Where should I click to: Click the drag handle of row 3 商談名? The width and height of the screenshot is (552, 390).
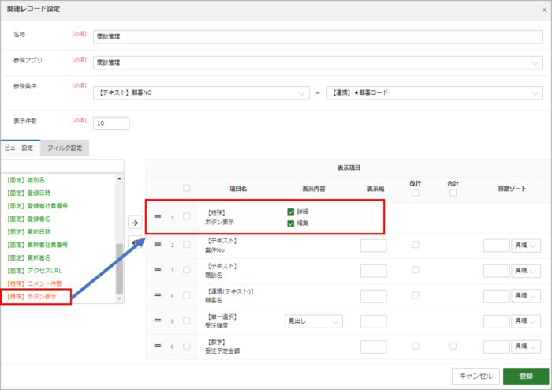158,269
